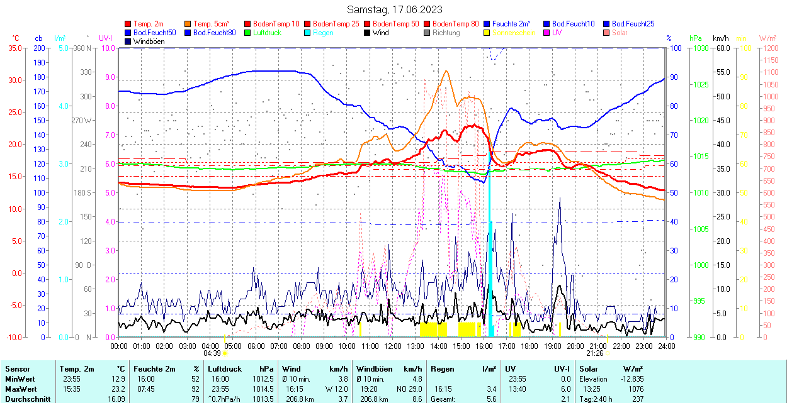
Task: Select the Bod.Feucht80 legend label
Action: click(214, 33)
